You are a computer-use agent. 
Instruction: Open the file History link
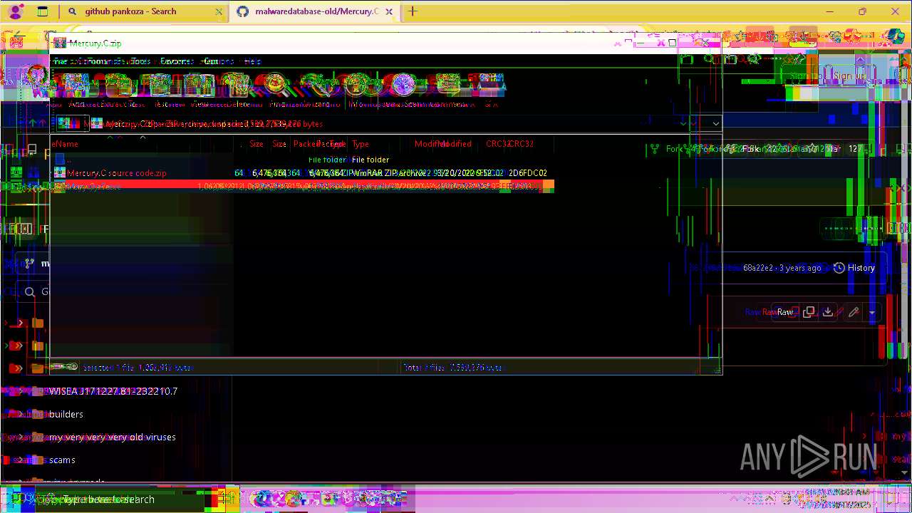pyautogui.click(x=854, y=268)
